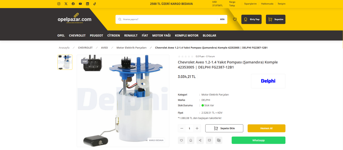Focus the Arama yapınız search field
This screenshot has width=343, height=150.
point(169,19)
